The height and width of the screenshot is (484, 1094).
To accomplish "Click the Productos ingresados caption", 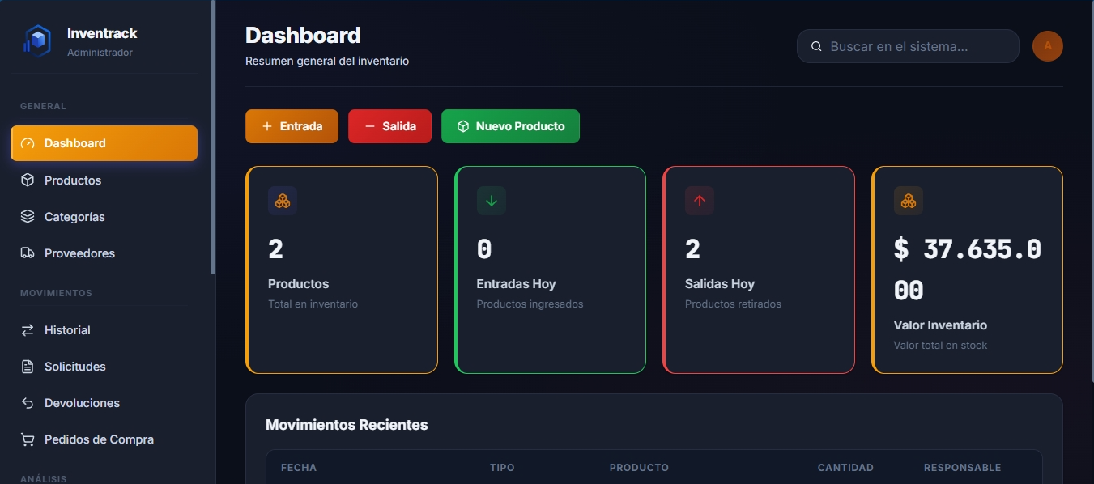I will pos(530,304).
